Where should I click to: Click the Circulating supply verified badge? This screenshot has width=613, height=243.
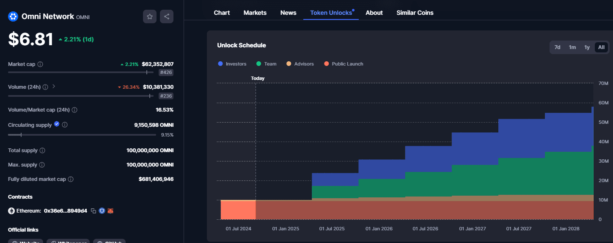pos(57,125)
